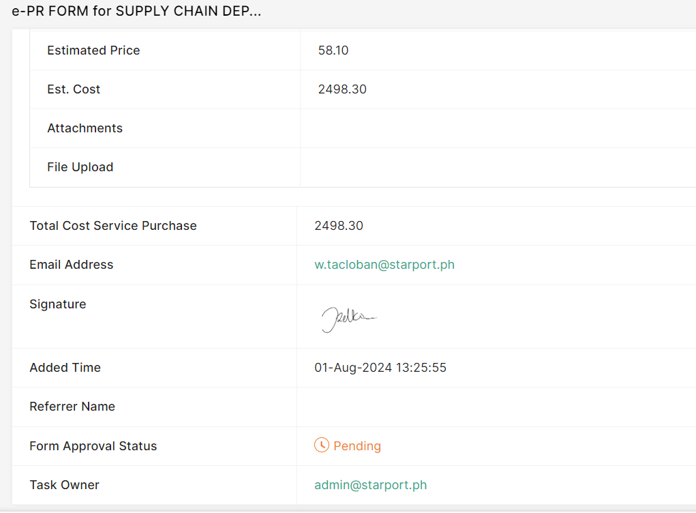
Task: Click the Email Address field label
Action: (72, 265)
